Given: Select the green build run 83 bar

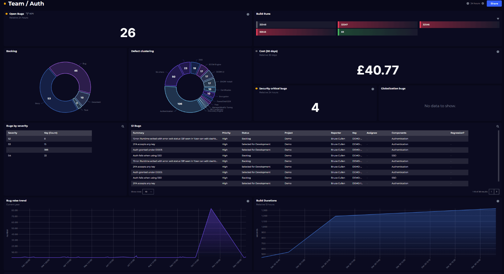Looking at the screenshot, I should point(377,32).
